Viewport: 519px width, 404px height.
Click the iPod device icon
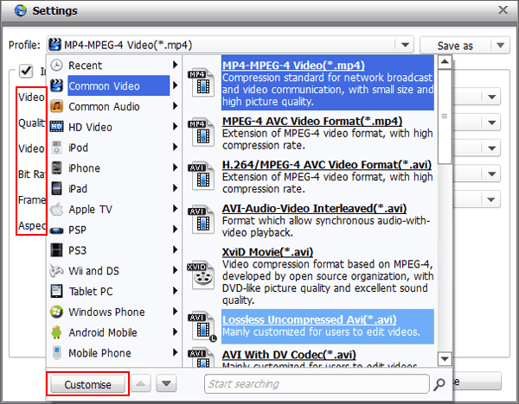pos(56,148)
